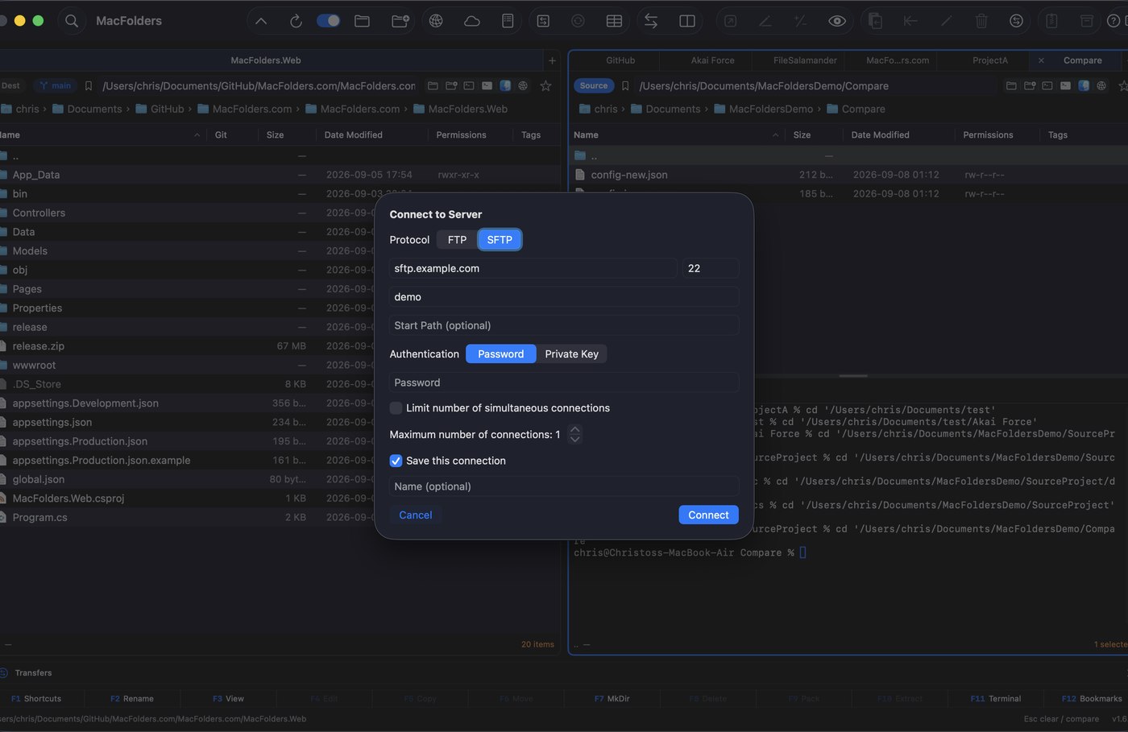Favorite left panel path with the star
The width and height of the screenshot is (1128, 732).
click(x=545, y=85)
